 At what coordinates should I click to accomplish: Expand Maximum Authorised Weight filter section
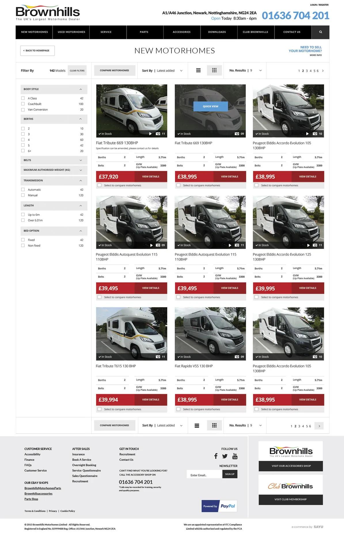click(x=54, y=170)
